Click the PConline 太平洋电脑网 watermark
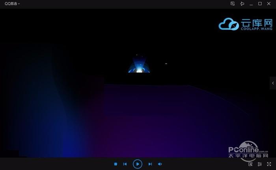Viewport: 276px width, 170px height. click(x=248, y=151)
